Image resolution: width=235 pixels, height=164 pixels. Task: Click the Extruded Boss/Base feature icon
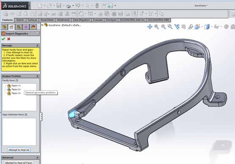tap(6, 14)
